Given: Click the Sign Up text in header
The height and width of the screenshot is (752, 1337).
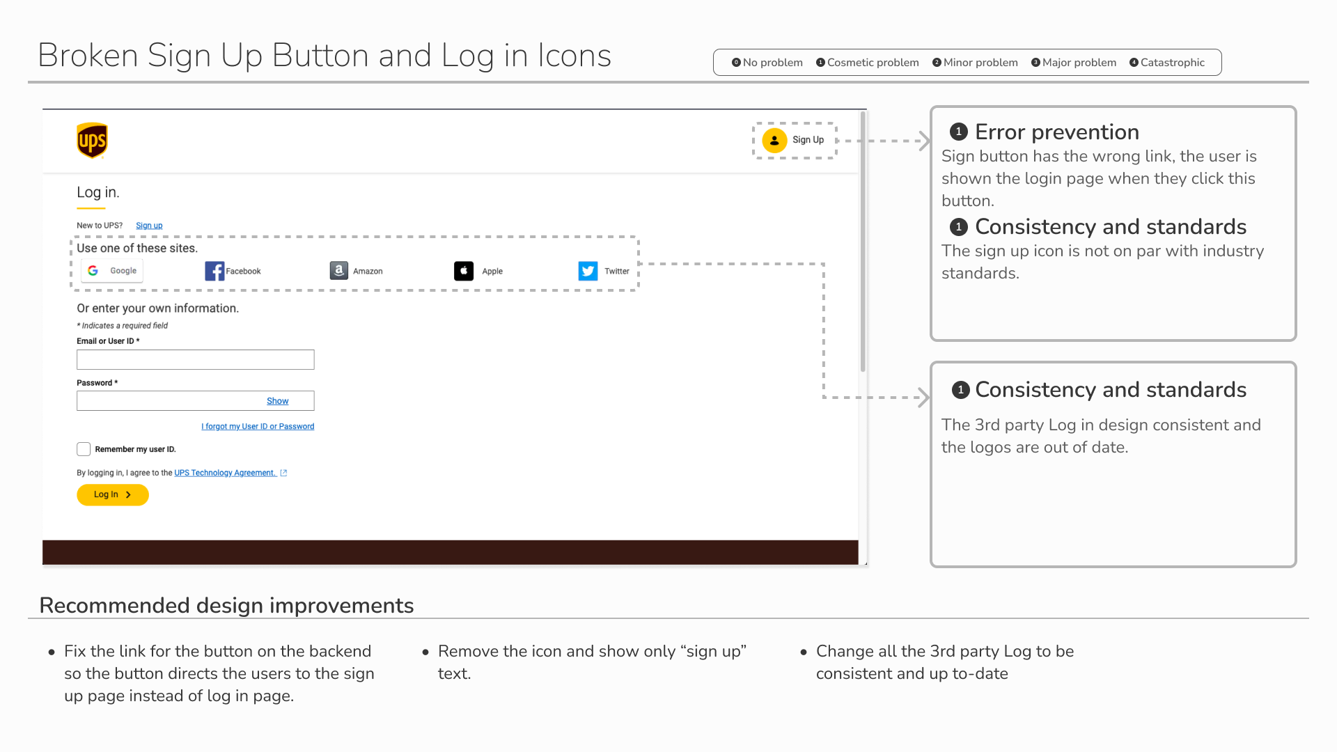Looking at the screenshot, I should [808, 140].
